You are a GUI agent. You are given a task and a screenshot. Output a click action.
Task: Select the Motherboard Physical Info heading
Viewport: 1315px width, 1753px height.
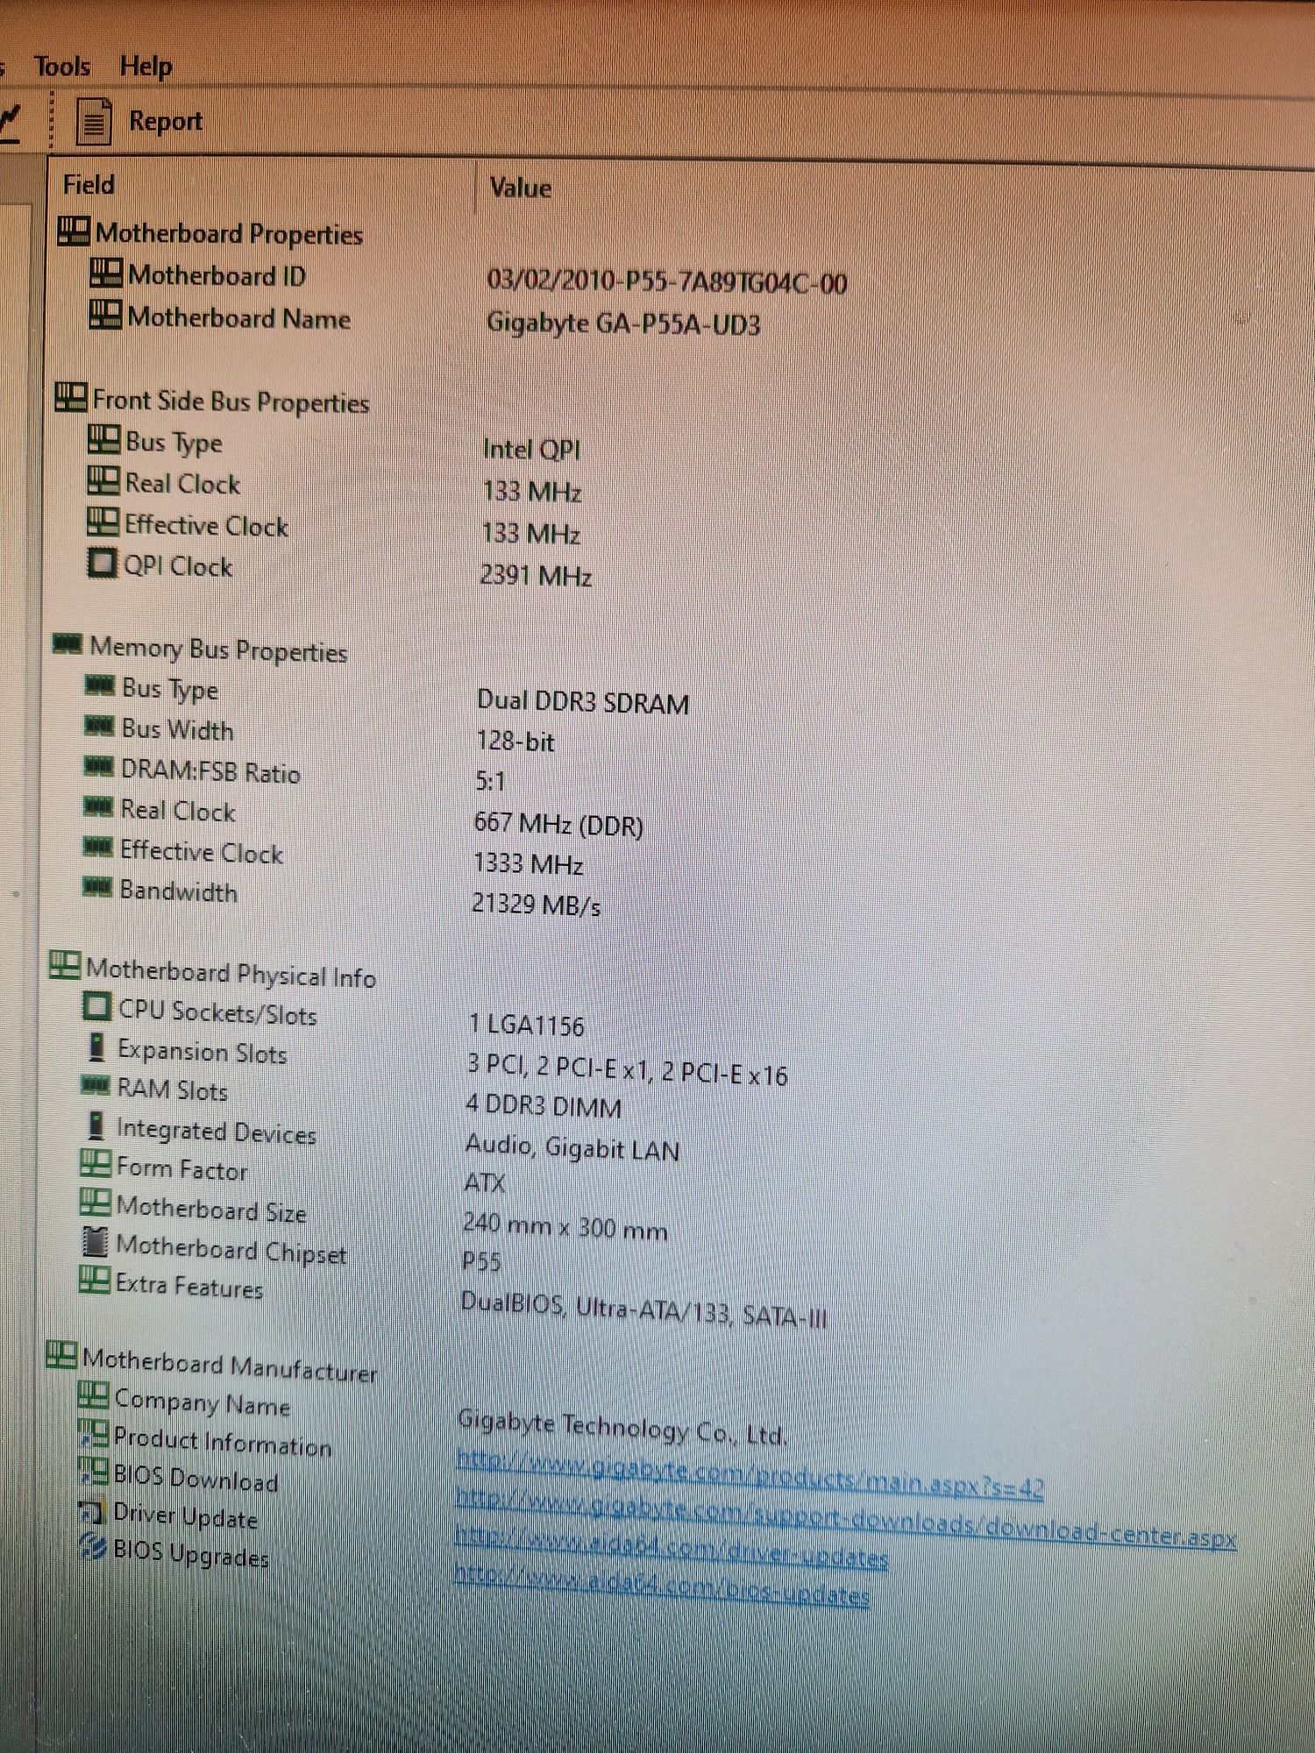click(x=231, y=974)
